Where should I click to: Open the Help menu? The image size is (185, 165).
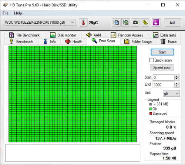click(18, 13)
